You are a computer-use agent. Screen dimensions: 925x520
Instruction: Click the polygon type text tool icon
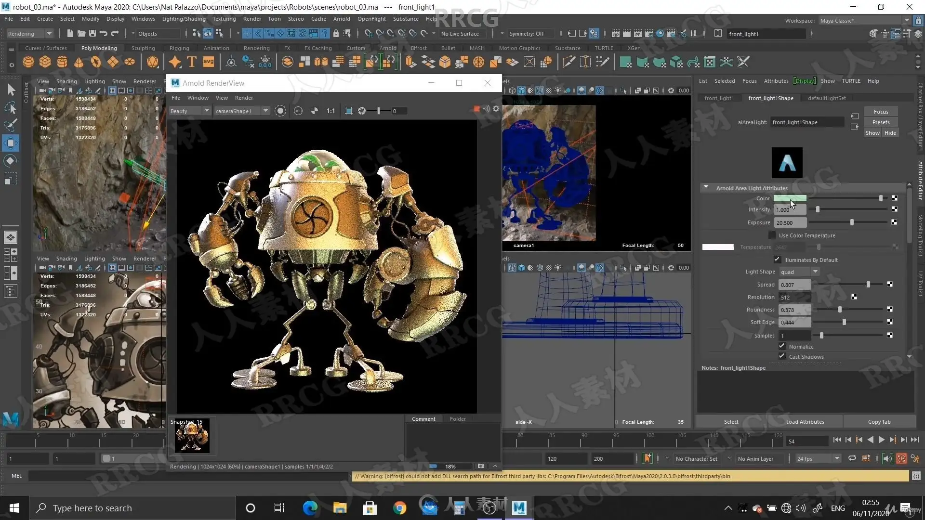pyautogui.click(x=192, y=62)
